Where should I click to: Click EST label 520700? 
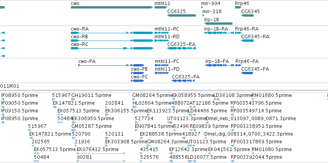tap(81, 134)
